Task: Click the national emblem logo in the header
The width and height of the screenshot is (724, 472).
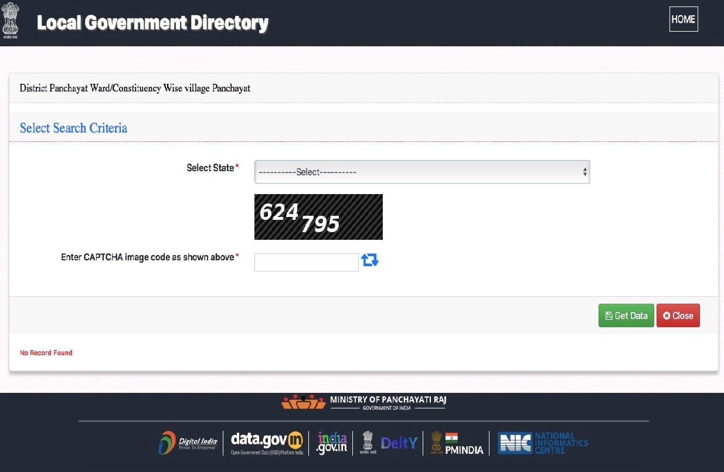Action: point(10,22)
